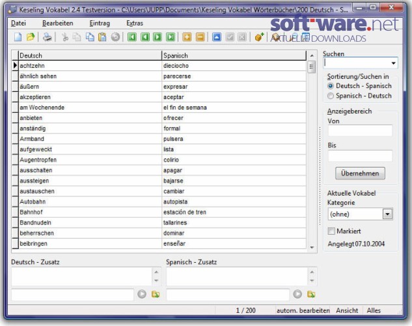
Task: Open the Eintrag menu
Action: (x=100, y=23)
